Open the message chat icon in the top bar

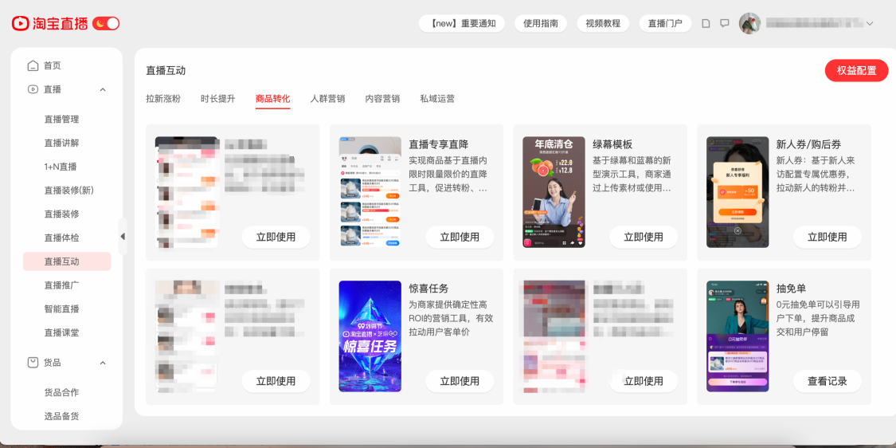[725, 23]
